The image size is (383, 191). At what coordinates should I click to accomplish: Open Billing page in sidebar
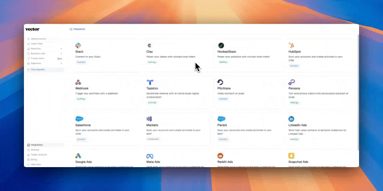pos(45,160)
